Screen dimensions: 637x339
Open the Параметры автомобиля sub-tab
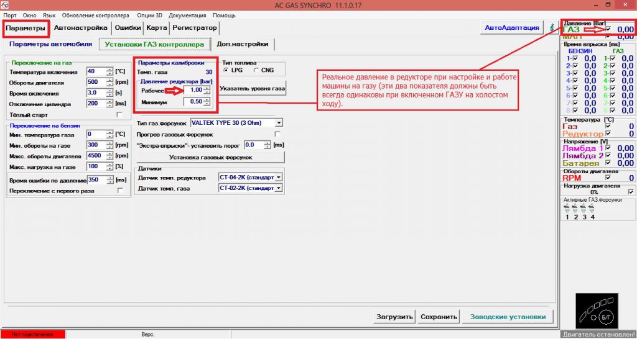pyautogui.click(x=51, y=44)
